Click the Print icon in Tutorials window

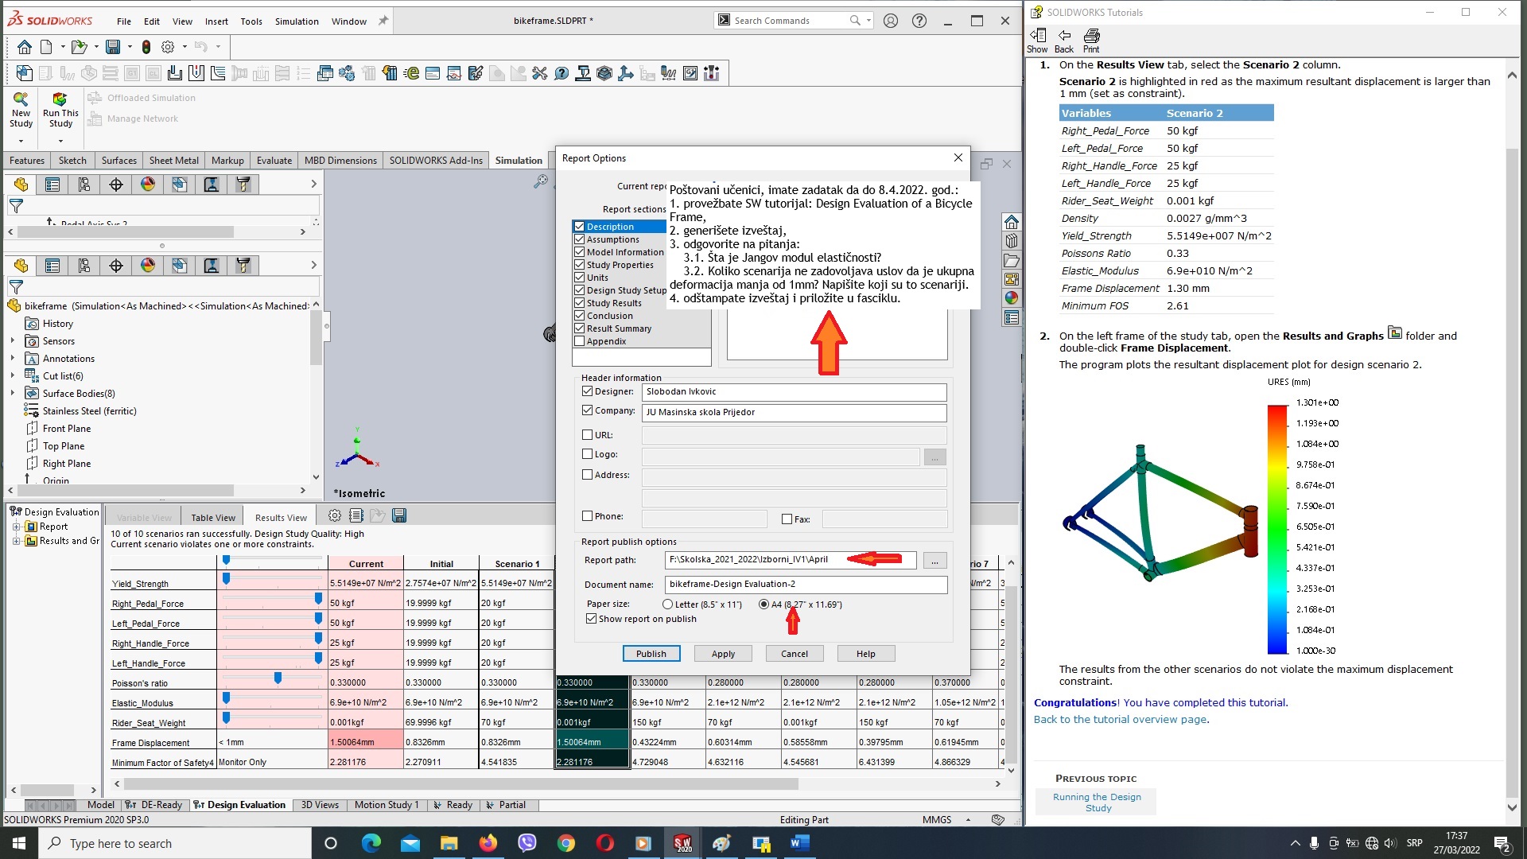coord(1091,41)
